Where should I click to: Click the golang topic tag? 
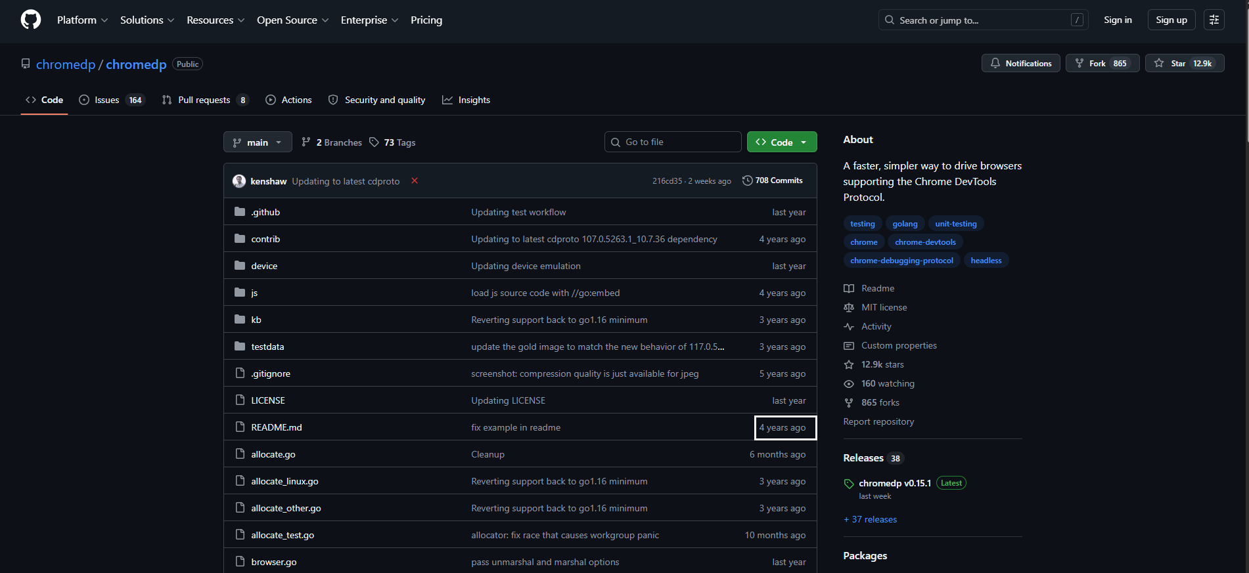pyautogui.click(x=905, y=224)
